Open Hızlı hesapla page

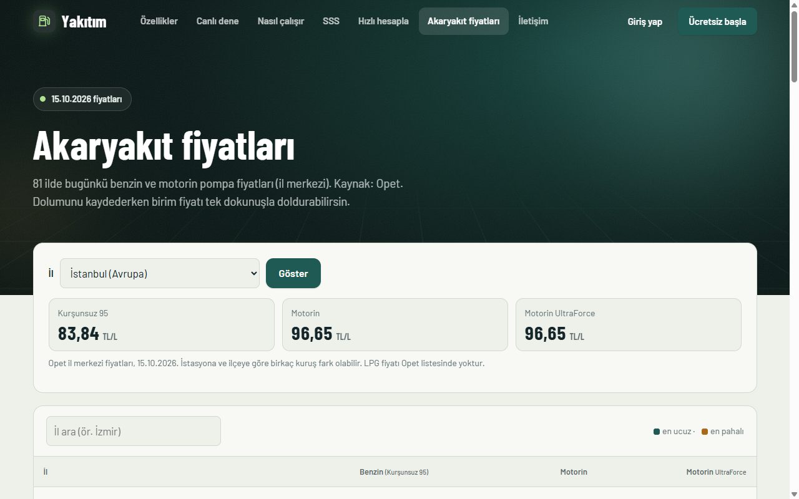coord(383,21)
